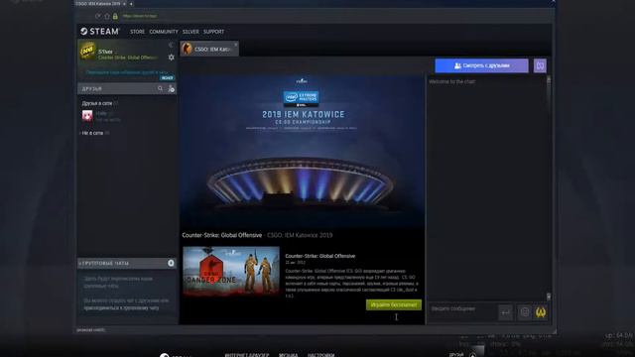The image size is (635, 357).
Task: Click the ДРУЗЬЯ header bar
Action: pos(127,88)
